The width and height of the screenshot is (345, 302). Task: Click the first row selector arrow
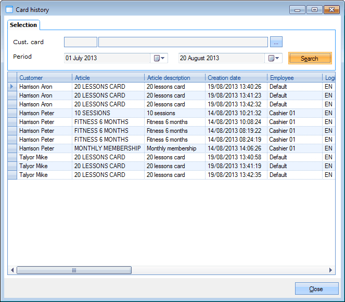click(x=12, y=87)
